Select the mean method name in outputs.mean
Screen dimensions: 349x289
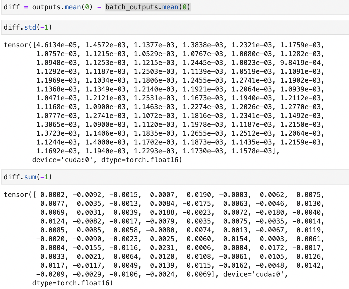[73, 7]
